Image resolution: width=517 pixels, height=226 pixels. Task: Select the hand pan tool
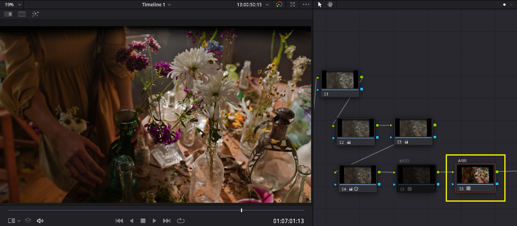pos(330,4)
